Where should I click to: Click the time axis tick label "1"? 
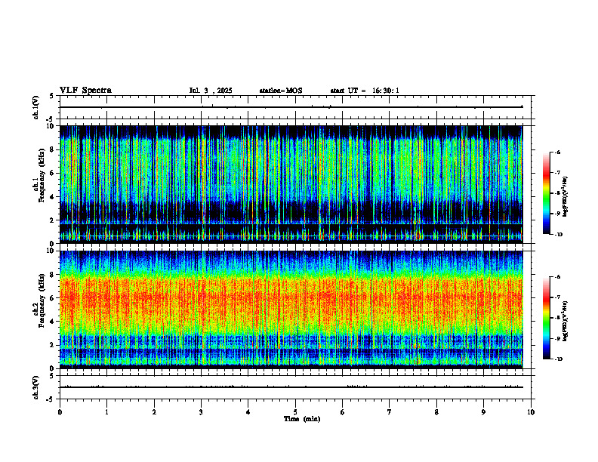pos(106,412)
